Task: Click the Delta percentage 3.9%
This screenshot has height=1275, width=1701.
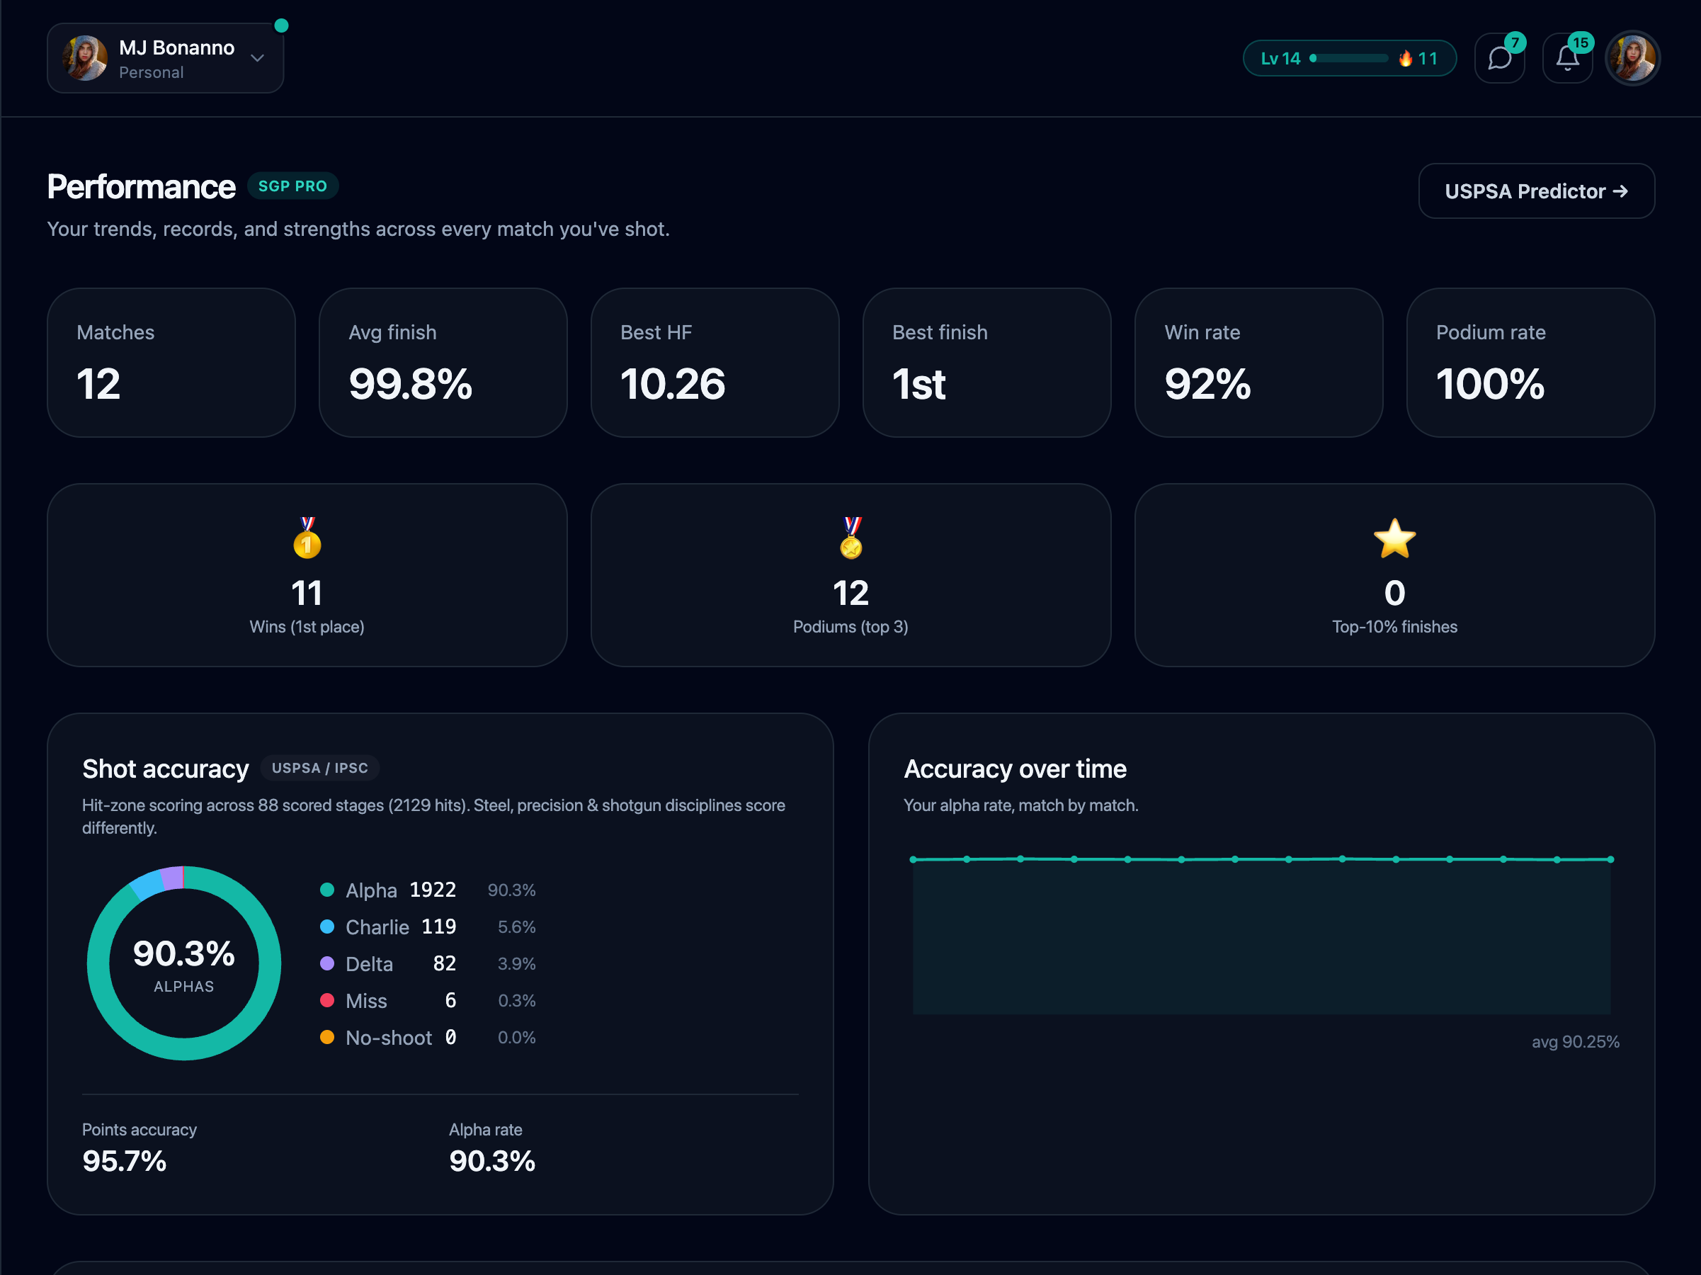Action: [x=517, y=963]
